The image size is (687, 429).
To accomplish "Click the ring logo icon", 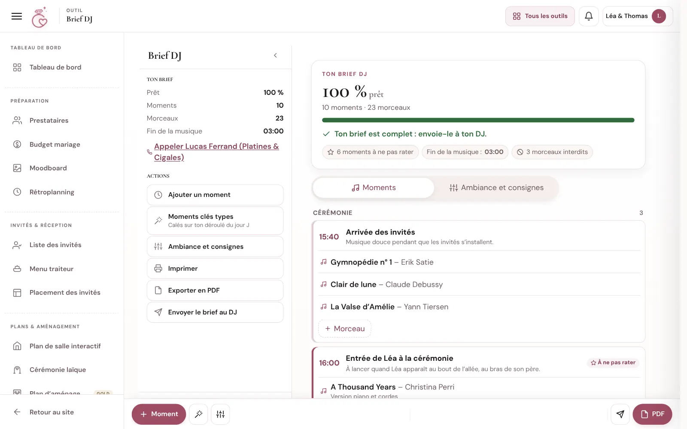I will pos(40,18).
